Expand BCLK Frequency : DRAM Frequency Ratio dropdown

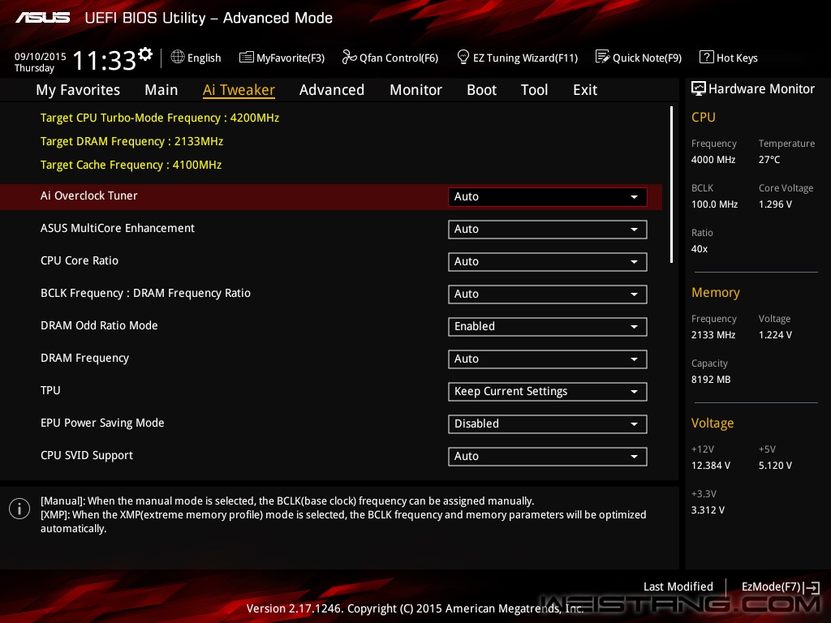tap(548, 294)
